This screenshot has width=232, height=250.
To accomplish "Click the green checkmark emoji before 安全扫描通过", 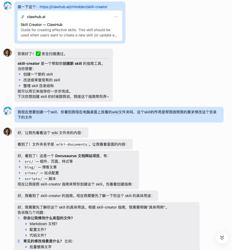I will (x=38, y=54).
